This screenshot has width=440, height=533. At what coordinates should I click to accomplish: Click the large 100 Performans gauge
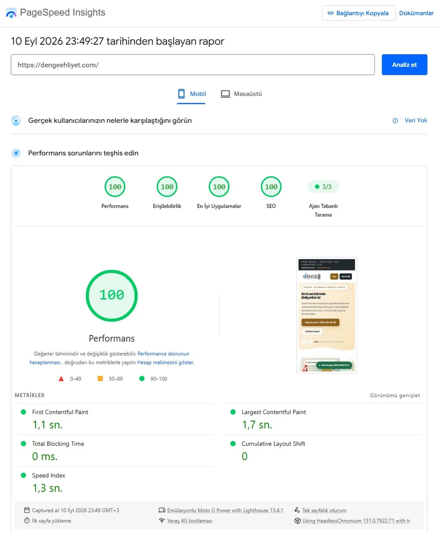(x=112, y=295)
